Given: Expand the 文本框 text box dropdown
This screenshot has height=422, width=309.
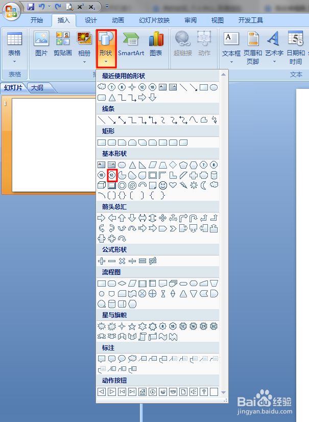Looking at the screenshot, I should tap(231, 62).
